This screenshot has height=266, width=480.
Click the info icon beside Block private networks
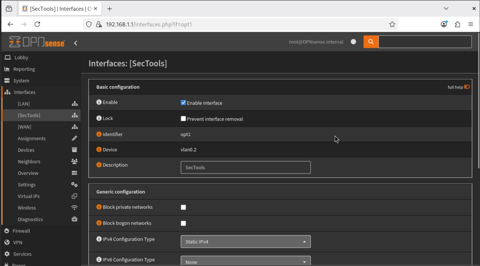(x=99, y=207)
